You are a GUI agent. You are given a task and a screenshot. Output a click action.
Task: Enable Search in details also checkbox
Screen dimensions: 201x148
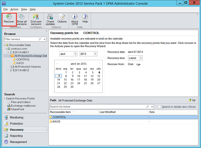tap(159, 107)
